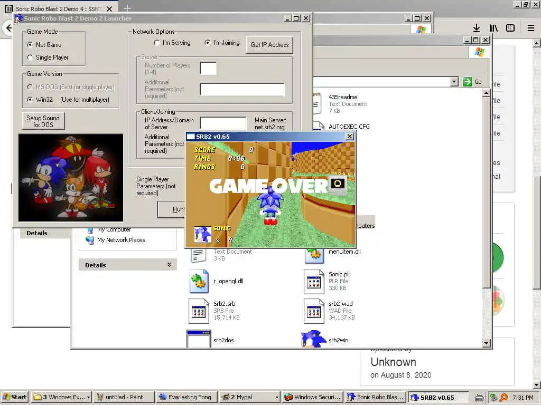This screenshot has width=541, height=405.
Task: Open My Network Places link
Action: pyautogui.click(x=121, y=240)
